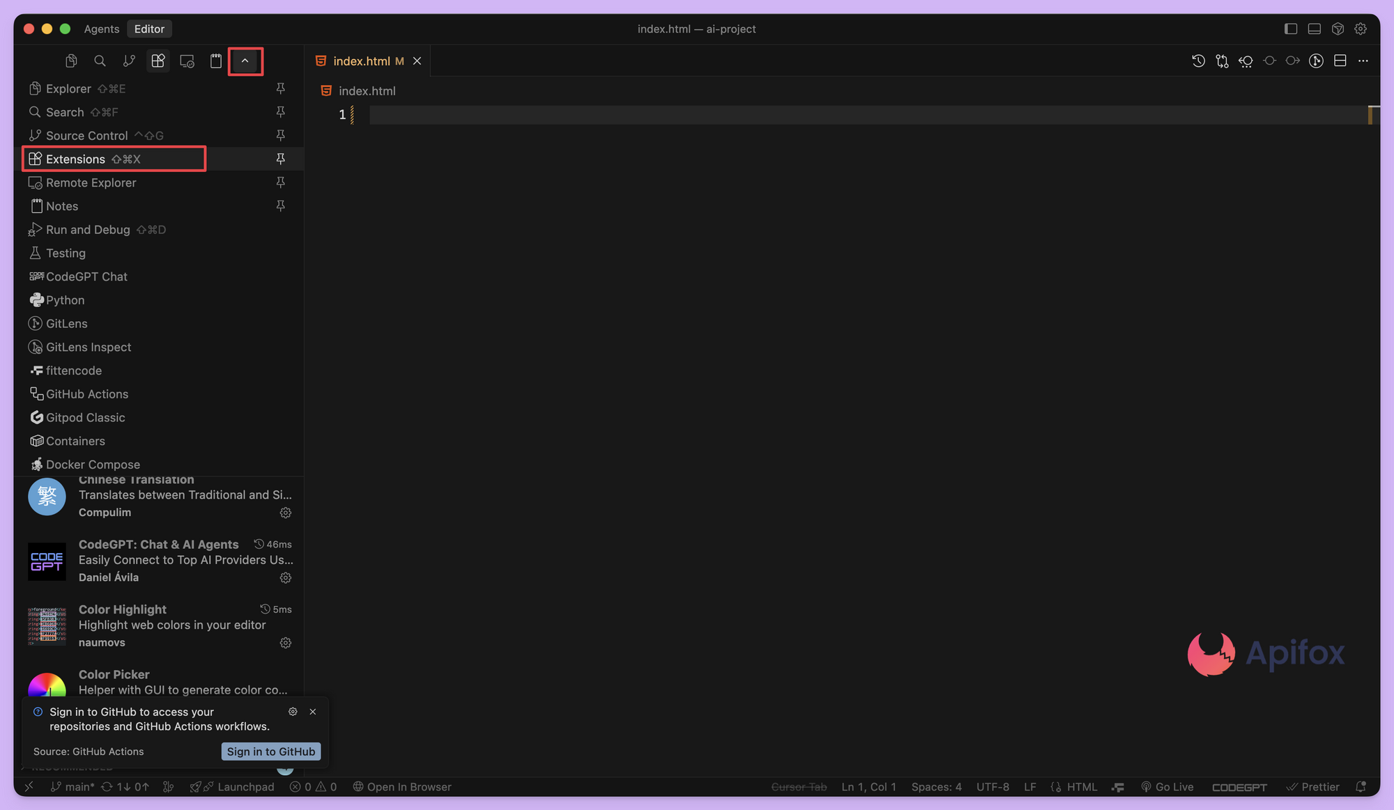Open HTML language mode selector
Image resolution: width=1394 pixels, height=810 pixels.
[1082, 787]
